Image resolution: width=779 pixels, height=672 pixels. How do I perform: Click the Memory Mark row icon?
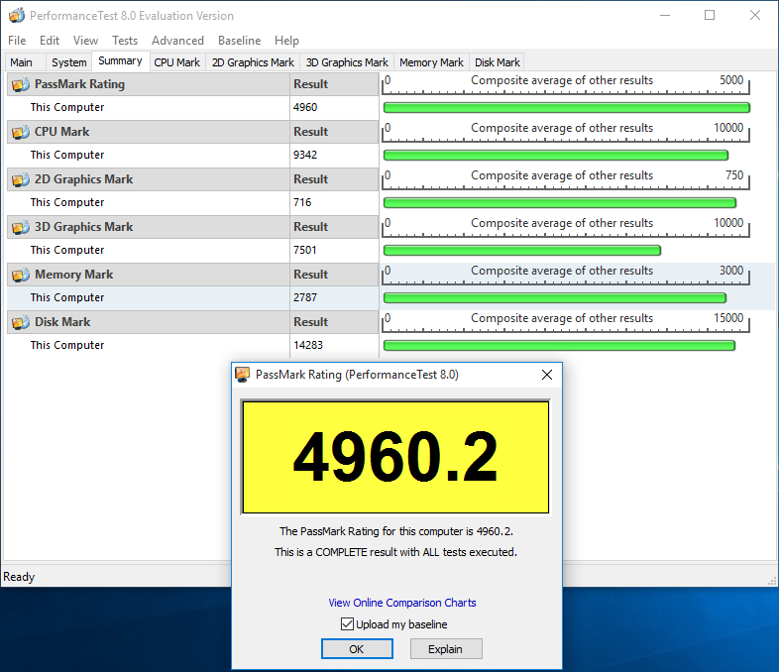tap(21, 275)
